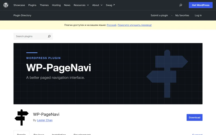Click the WP-PageNavi banner image

coord(108,73)
